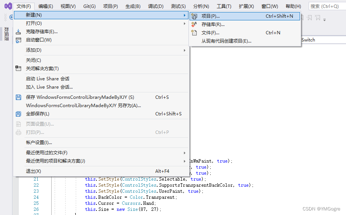Click the Switch text in navigation bar

pos(308,40)
